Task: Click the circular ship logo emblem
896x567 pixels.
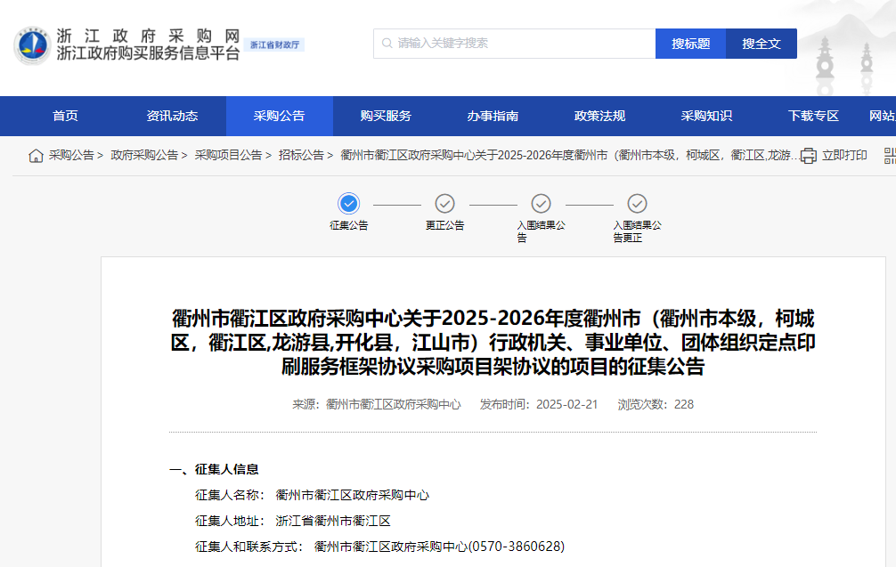Action: coord(32,42)
